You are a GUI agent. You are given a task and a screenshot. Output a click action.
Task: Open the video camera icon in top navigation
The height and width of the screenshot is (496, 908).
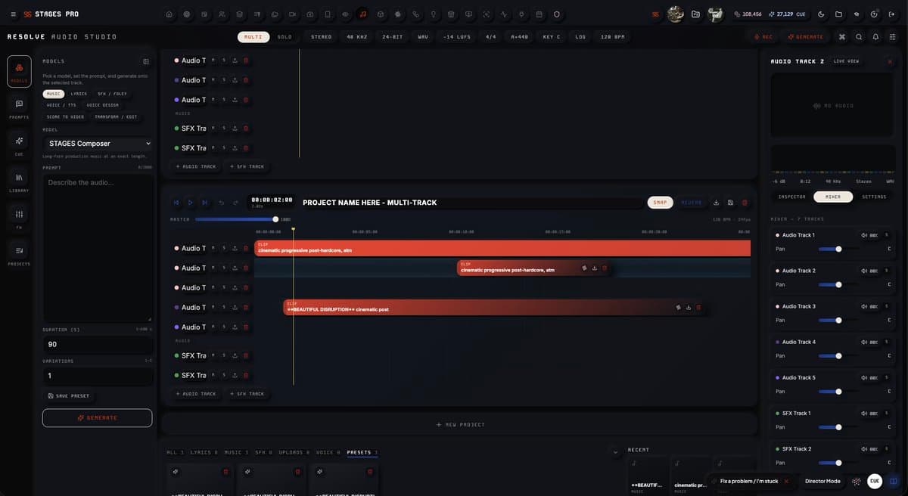pyautogui.click(x=292, y=14)
